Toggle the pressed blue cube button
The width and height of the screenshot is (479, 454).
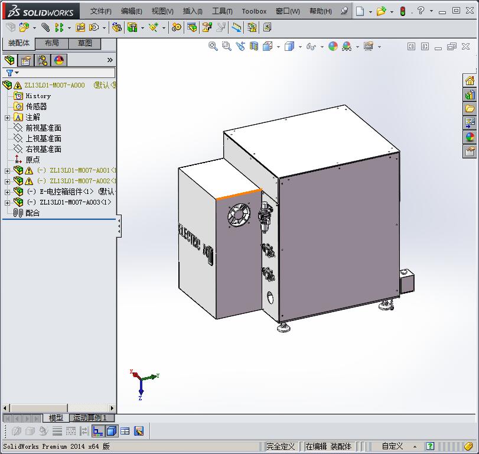click(x=112, y=431)
